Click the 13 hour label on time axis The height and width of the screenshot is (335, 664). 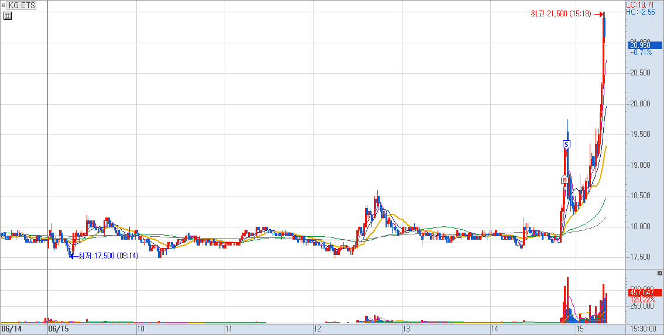point(407,329)
